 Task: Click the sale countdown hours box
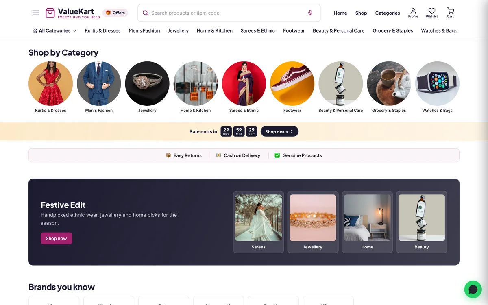pos(226,131)
